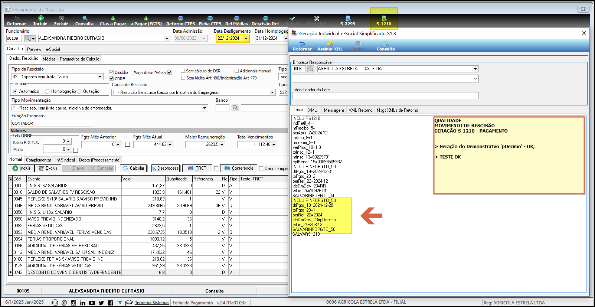
Task: Toggle the Dissídio checkbox
Action: click(x=111, y=72)
